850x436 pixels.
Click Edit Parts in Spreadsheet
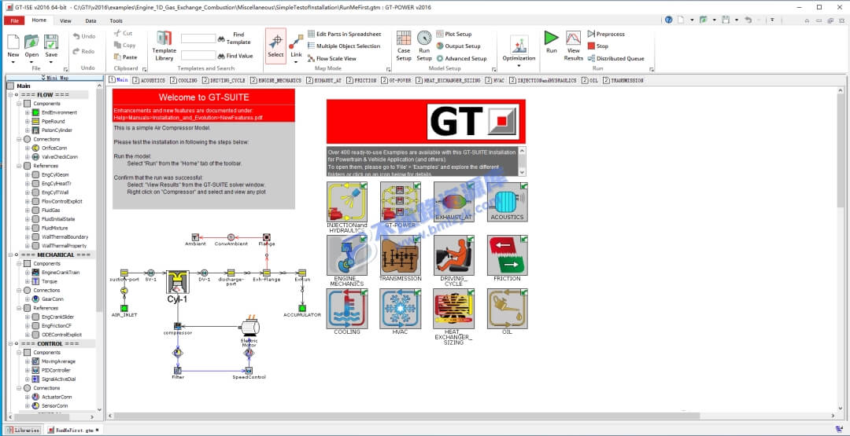pos(344,34)
